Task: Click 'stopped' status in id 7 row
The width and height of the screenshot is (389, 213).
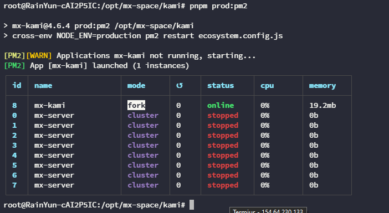Action: click(x=223, y=185)
